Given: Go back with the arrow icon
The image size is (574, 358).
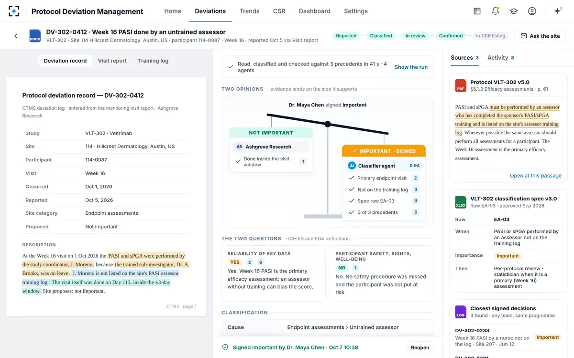Looking at the screenshot, I should pyautogui.click(x=16, y=36).
